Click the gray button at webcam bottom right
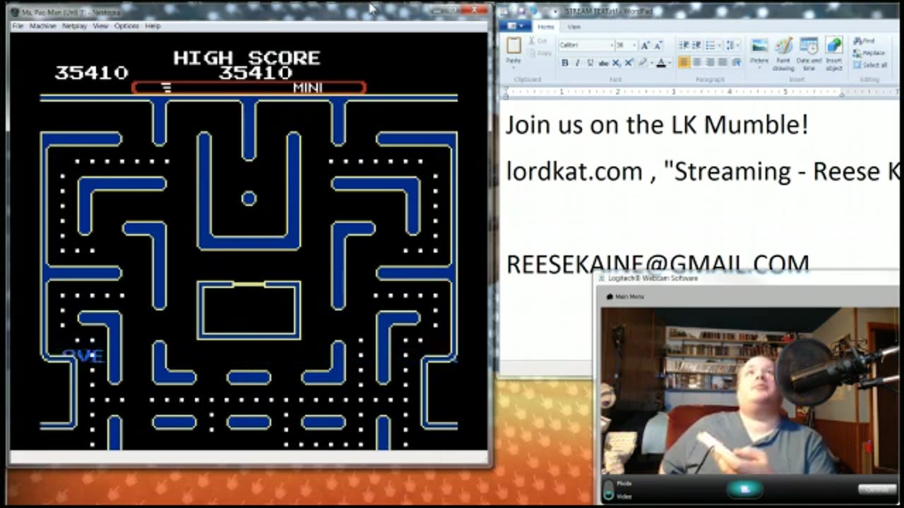 (876, 489)
